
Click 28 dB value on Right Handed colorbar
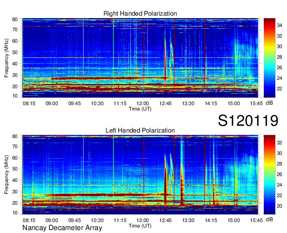[279, 57]
